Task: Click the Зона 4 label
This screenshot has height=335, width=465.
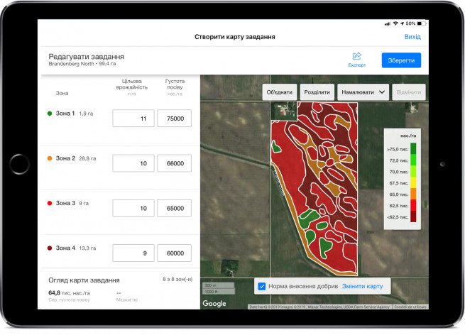Action: (x=65, y=248)
